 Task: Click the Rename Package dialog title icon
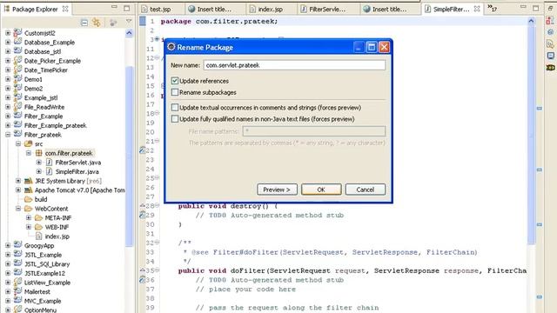click(171, 47)
